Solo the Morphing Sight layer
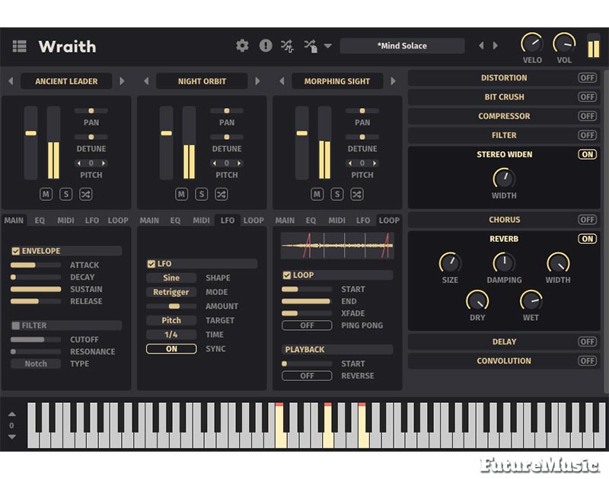The width and height of the screenshot is (609, 479). pyautogui.click(x=337, y=194)
